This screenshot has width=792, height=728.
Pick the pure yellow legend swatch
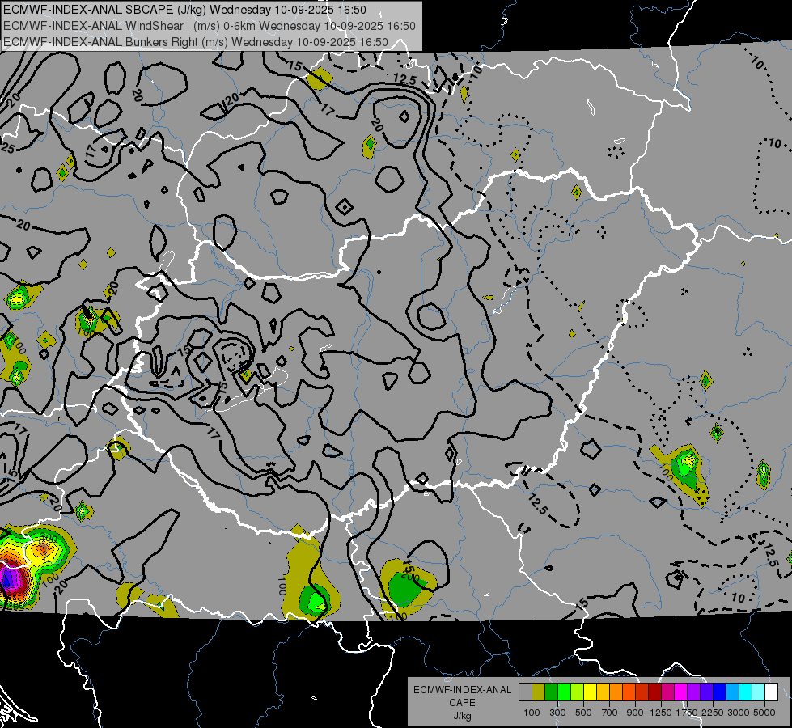pos(590,692)
